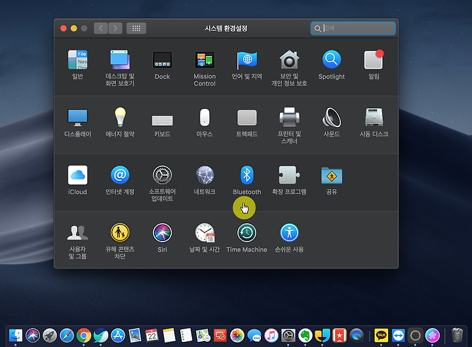472x347 pixels.
Task: Click the show-all grid button
Action: click(x=136, y=28)
